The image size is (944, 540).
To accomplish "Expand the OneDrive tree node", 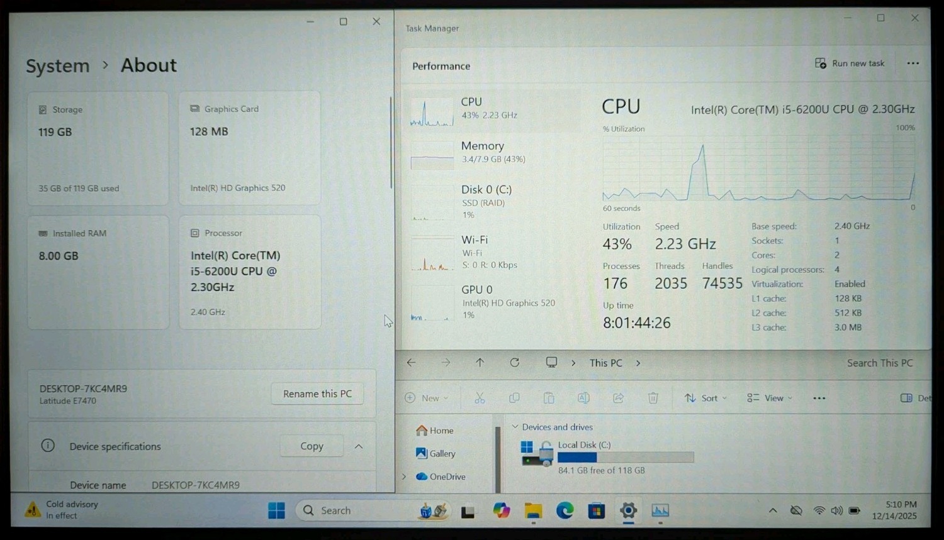I will click(404, 477).
